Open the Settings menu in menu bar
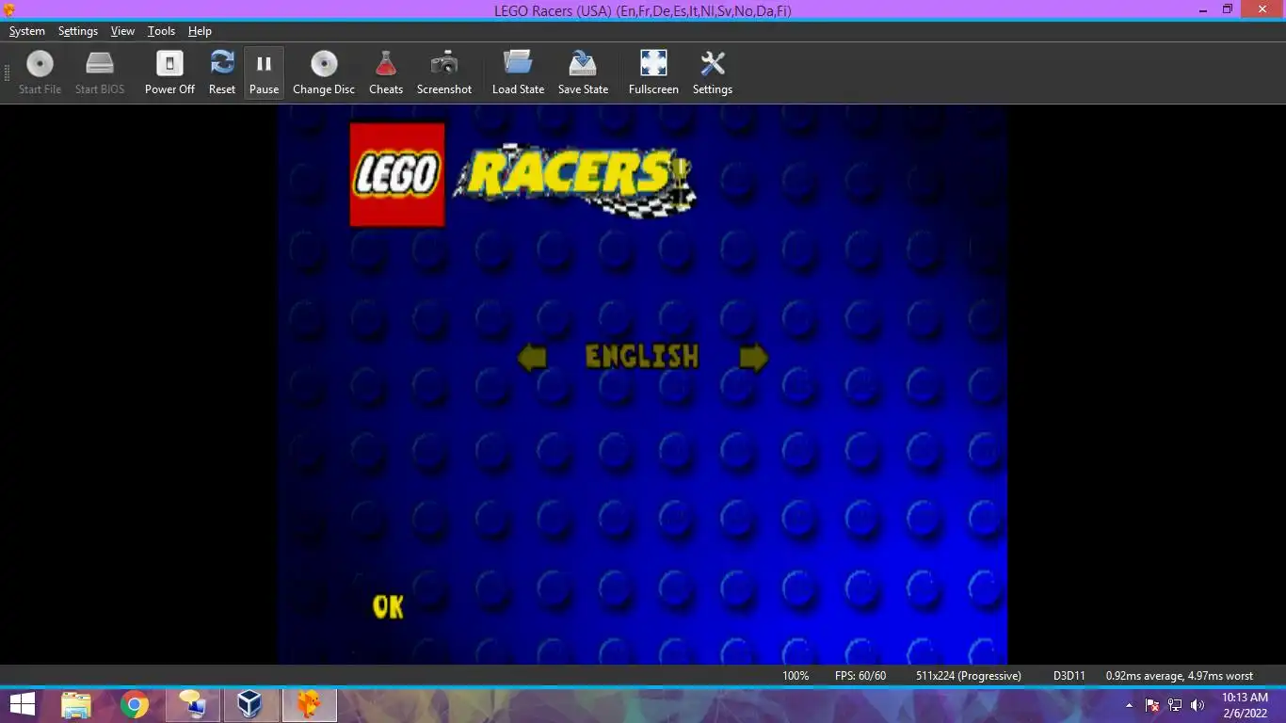 pyautogui.click(x=78, y=31)
